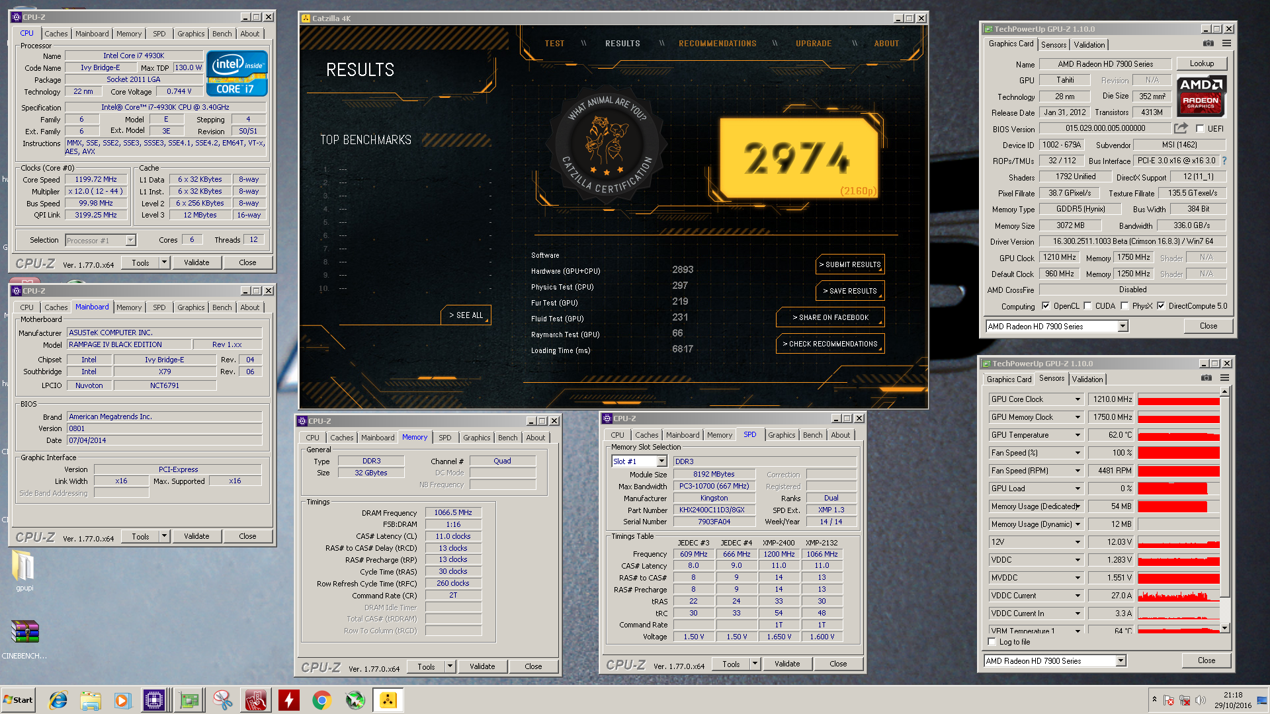Click the VDDC Current sensor graph
Screen dimensions: 1270x714
tap(1179, 596)
